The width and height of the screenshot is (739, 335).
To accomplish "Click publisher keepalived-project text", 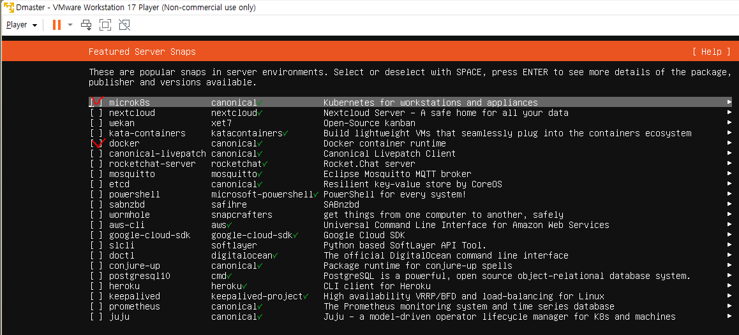I will click(257, 296).
